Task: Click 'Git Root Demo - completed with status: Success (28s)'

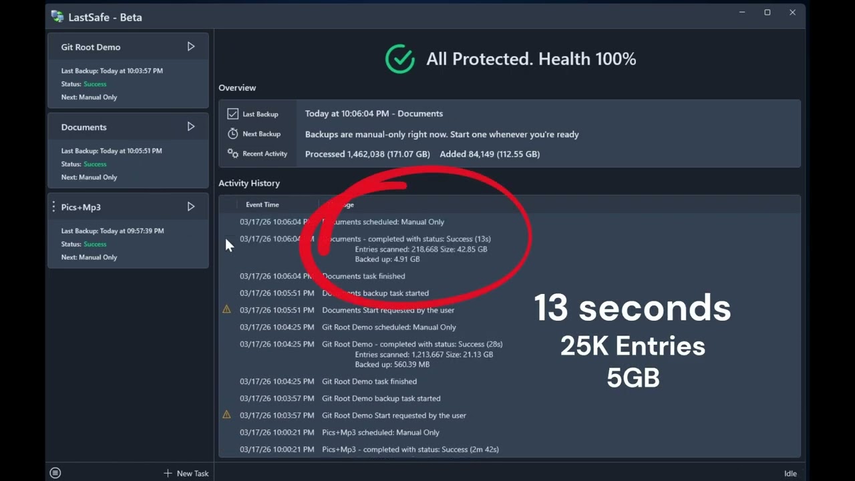Action: click(412, 344)
